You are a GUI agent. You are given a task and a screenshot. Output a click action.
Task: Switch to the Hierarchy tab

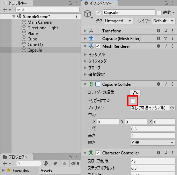click(16, 3)
